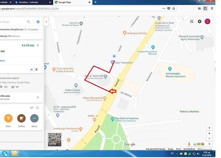Click the Mitropoli Ioanninon Agios Athanasios marker

coord(202,37)
